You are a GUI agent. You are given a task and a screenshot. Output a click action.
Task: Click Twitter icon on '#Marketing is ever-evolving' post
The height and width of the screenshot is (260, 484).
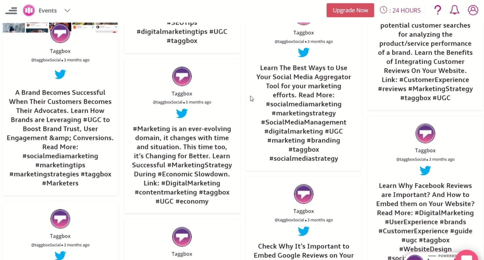point(182,113)
